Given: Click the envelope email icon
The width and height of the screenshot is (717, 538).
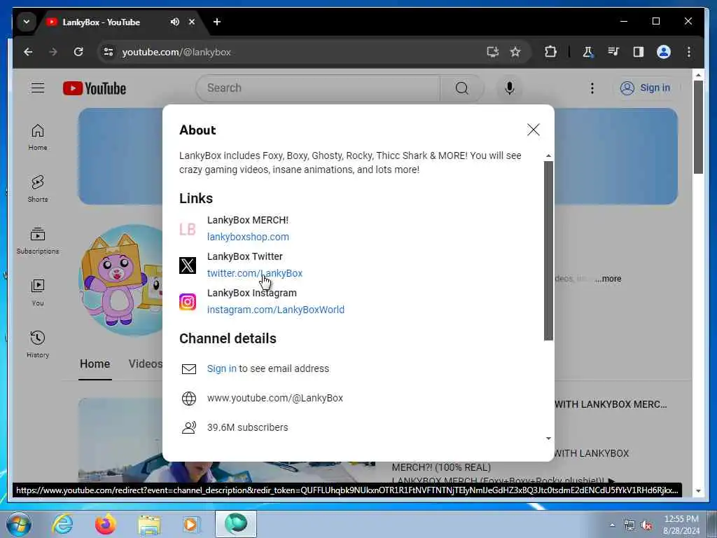Looking at the screenshot, I should (189, 369).
